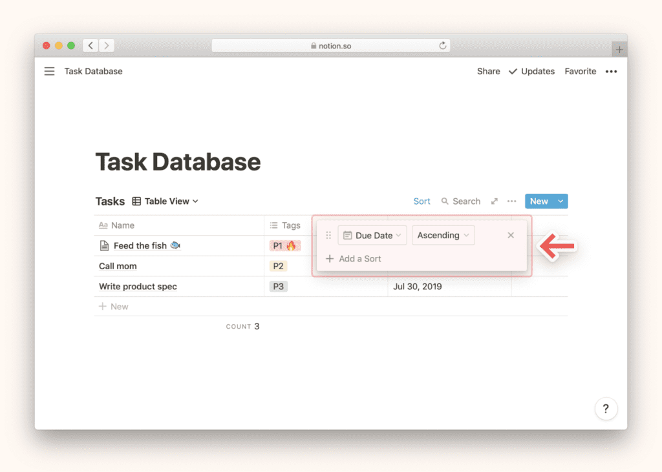Open database expand full-page icon
The image size is (662, 472).
495,201
